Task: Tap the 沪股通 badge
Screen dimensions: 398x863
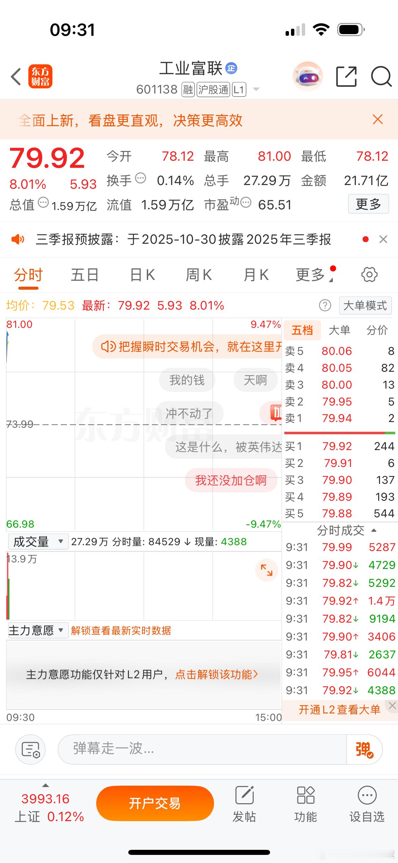Action: pos(213,89)
